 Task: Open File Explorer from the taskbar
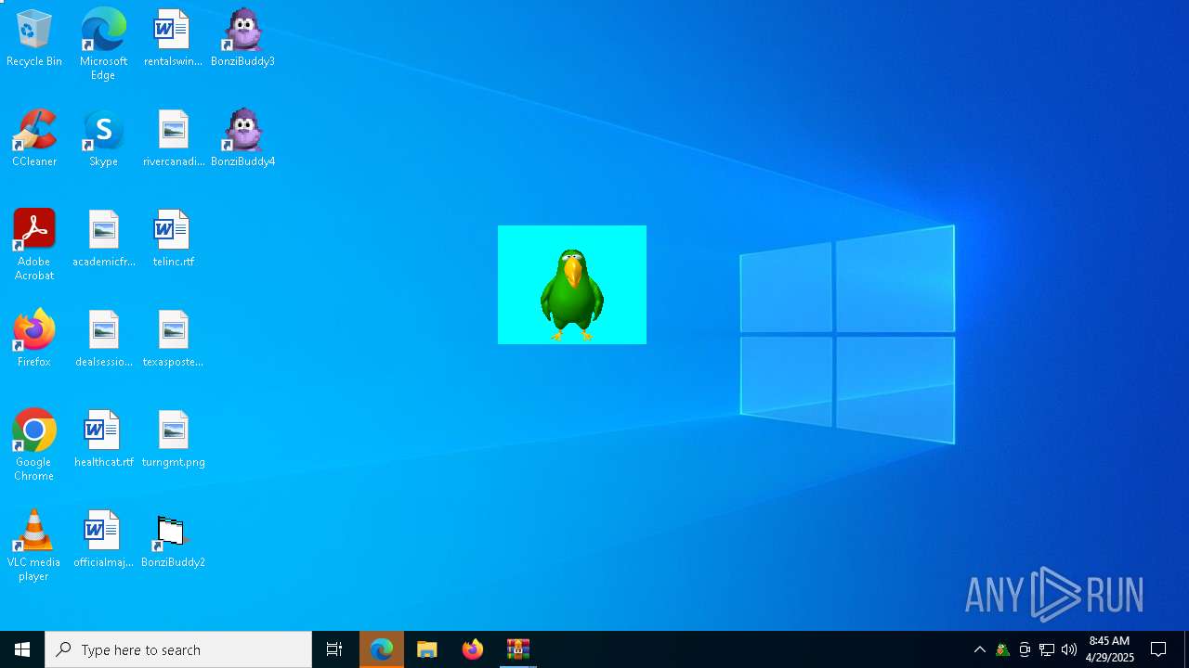point(427,649)
